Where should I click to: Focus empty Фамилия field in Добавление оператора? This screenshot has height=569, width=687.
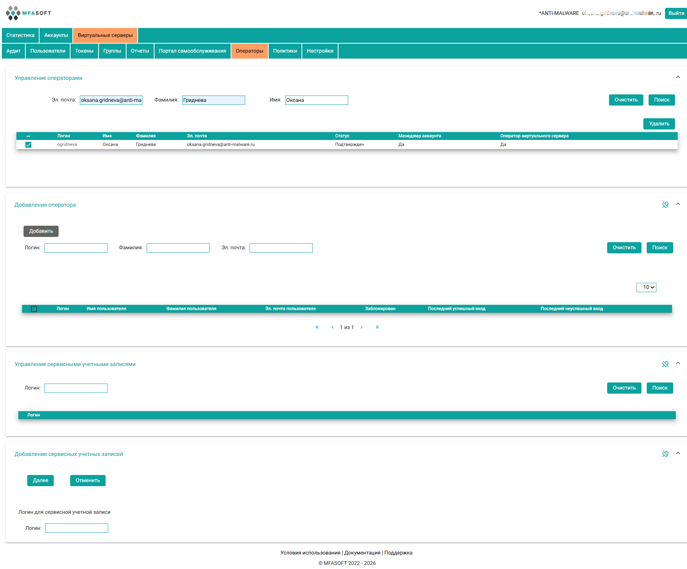pyautogui.click(x=178, y=248)
